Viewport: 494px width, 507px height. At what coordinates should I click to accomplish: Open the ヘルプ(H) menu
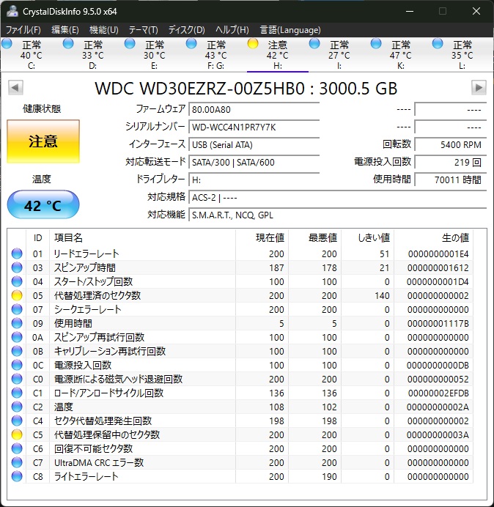[x=232, y=30]
